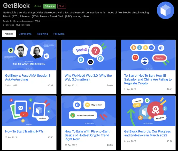Image resolution: width=178 pixels, height=151 pixels.
Task: Click the $0.41 earnings value
Action: [169, 89]
